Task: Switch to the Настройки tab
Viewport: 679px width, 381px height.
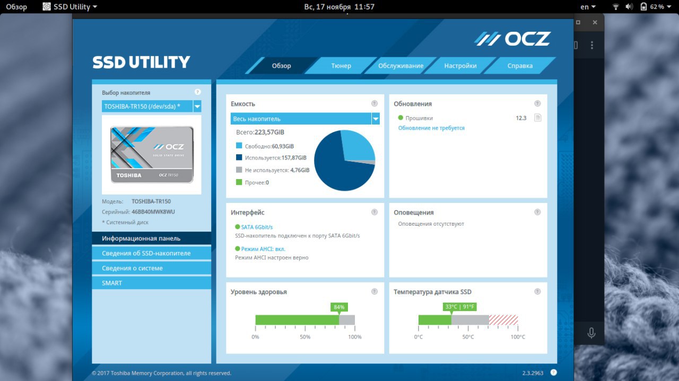Action: pyautogui.click(x=460, y=66)
